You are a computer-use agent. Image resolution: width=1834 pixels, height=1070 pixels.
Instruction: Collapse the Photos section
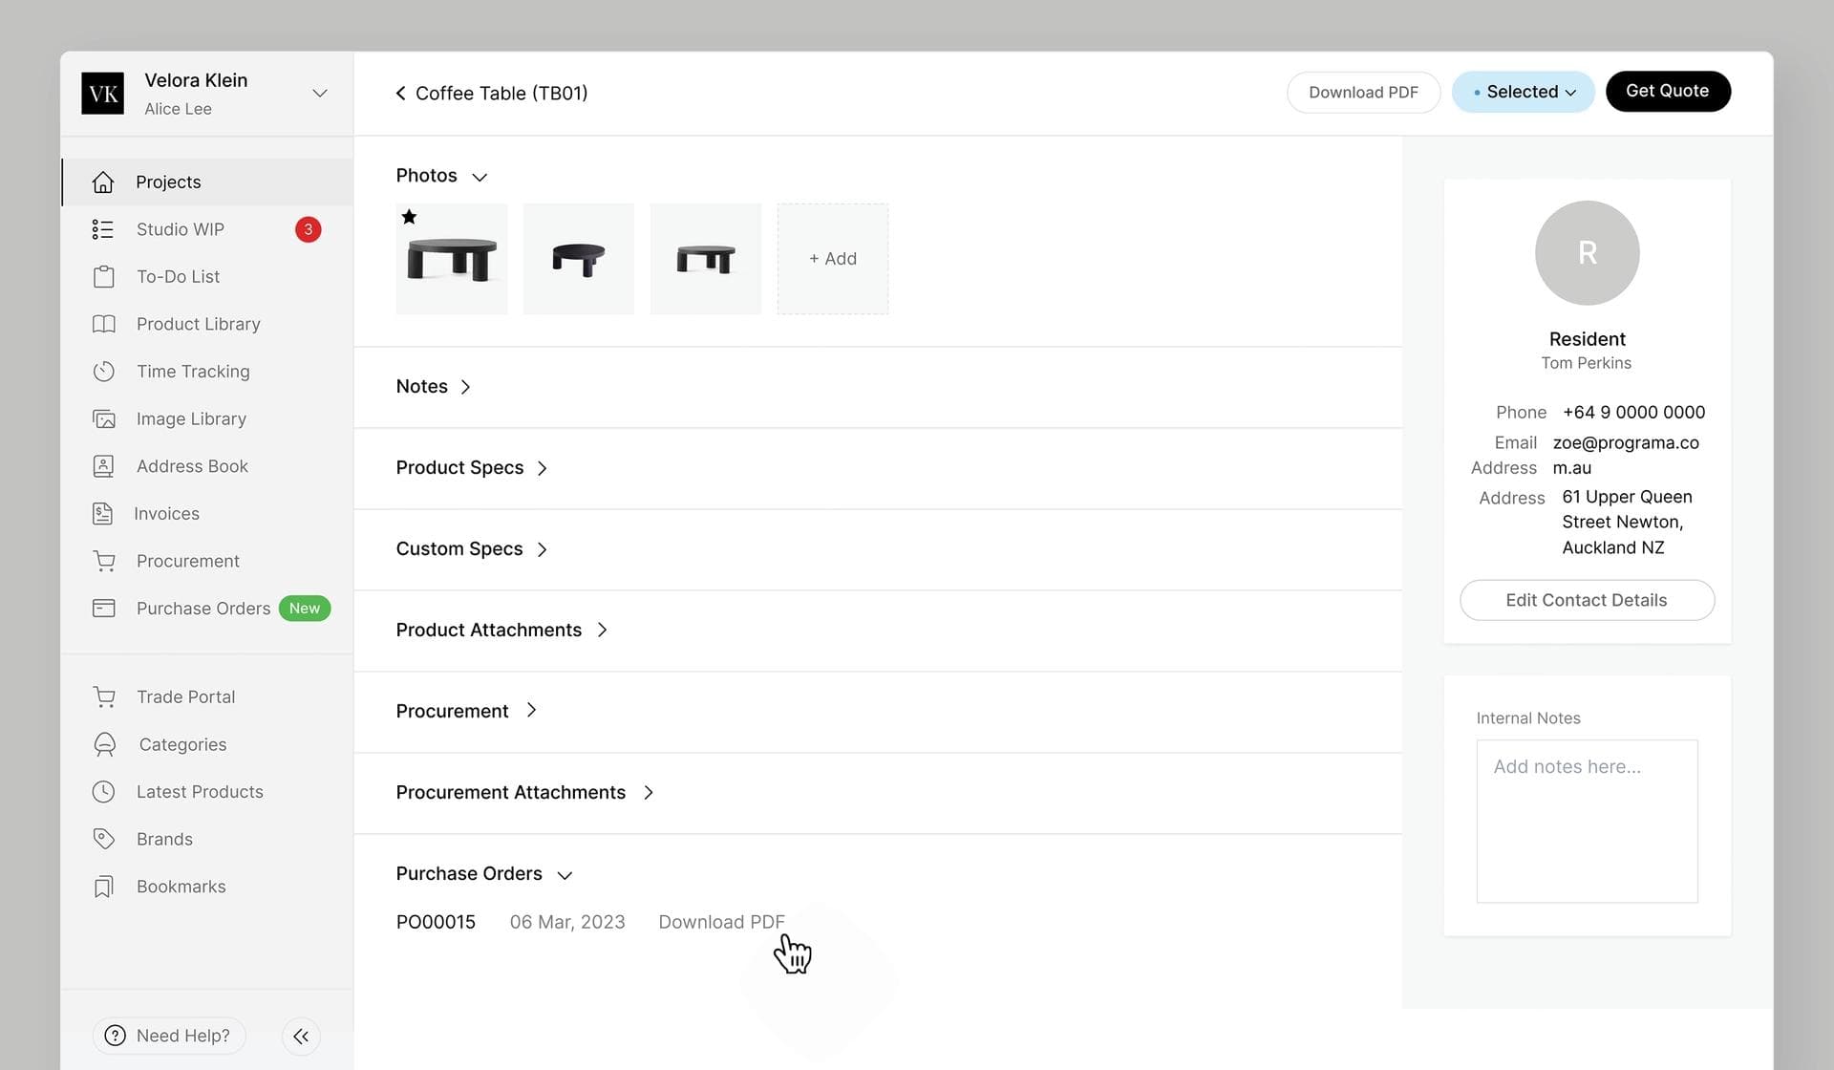pos(480,177)
